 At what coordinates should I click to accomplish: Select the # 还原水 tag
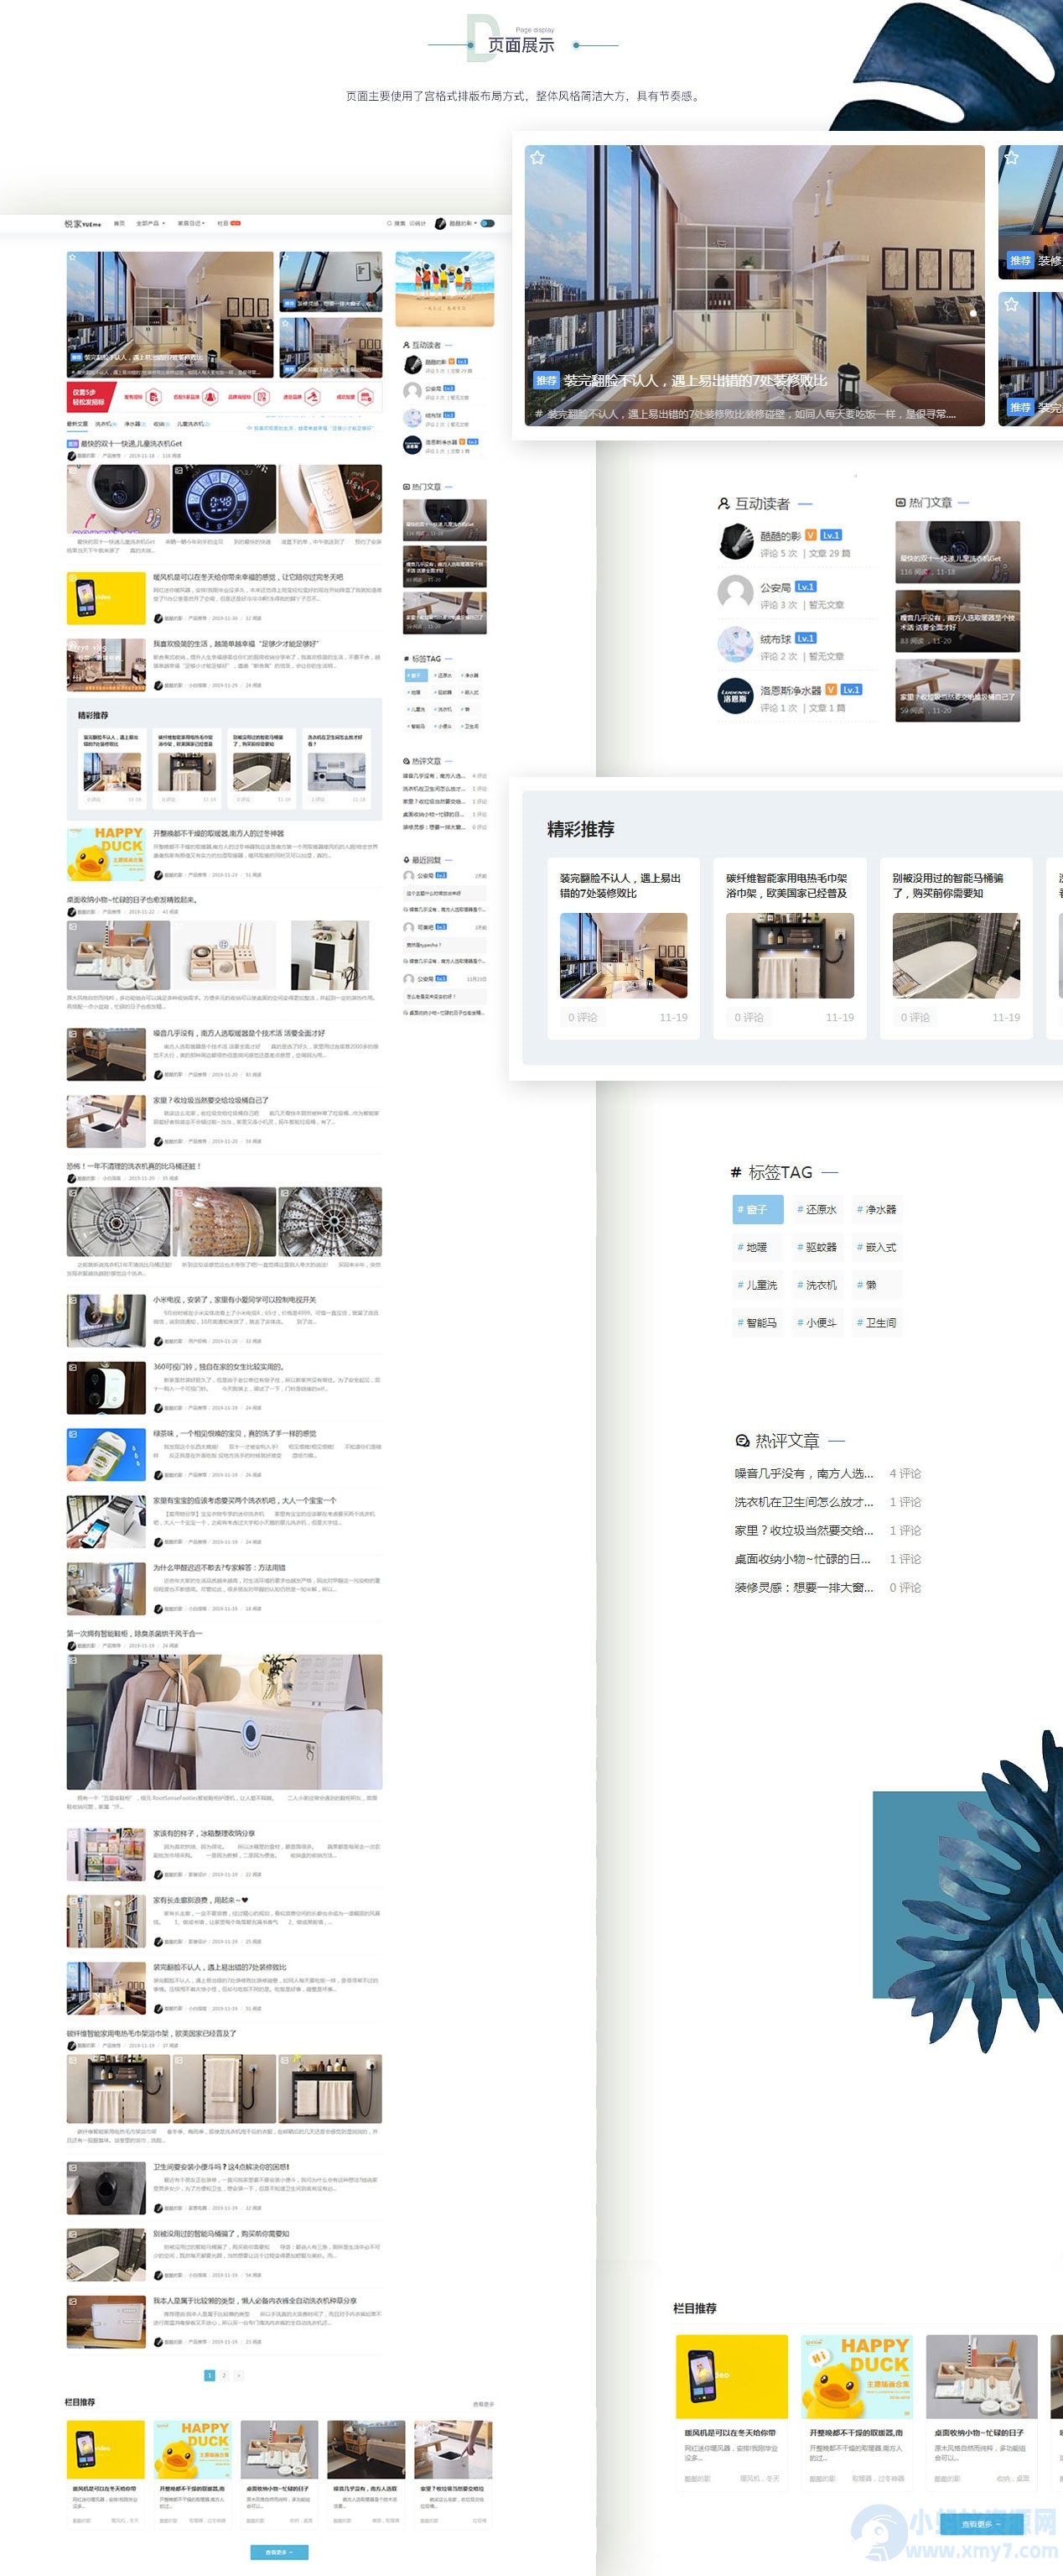(x=817, y=1210)
